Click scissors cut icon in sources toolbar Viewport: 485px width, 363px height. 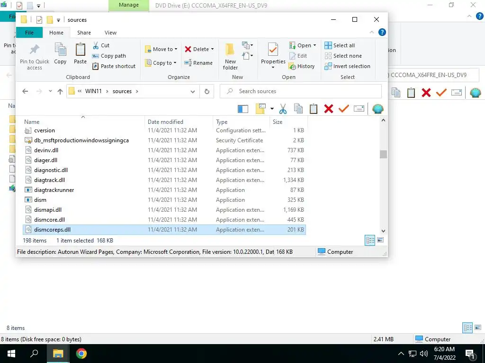pos(283,109)
